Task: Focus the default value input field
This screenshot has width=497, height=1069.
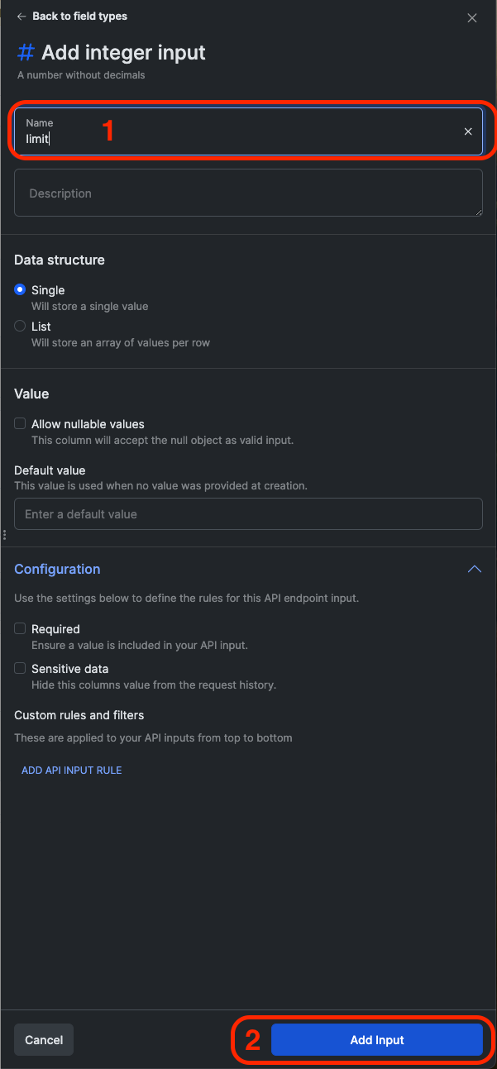Action: click(x=248, y=513)
